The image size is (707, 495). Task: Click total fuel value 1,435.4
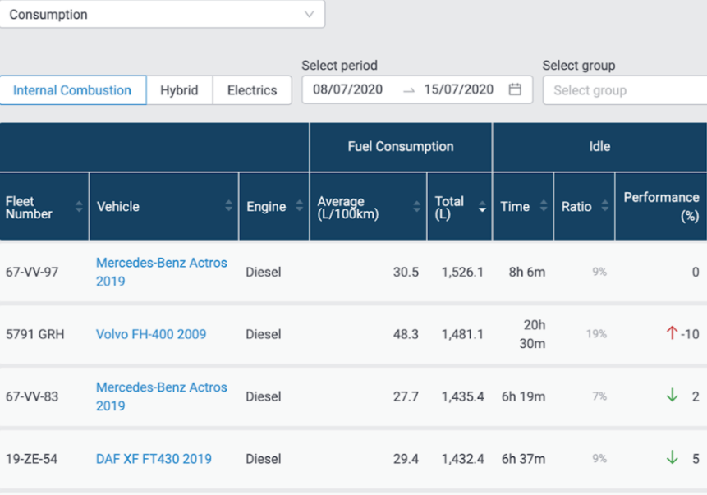(x=462, y=396)
